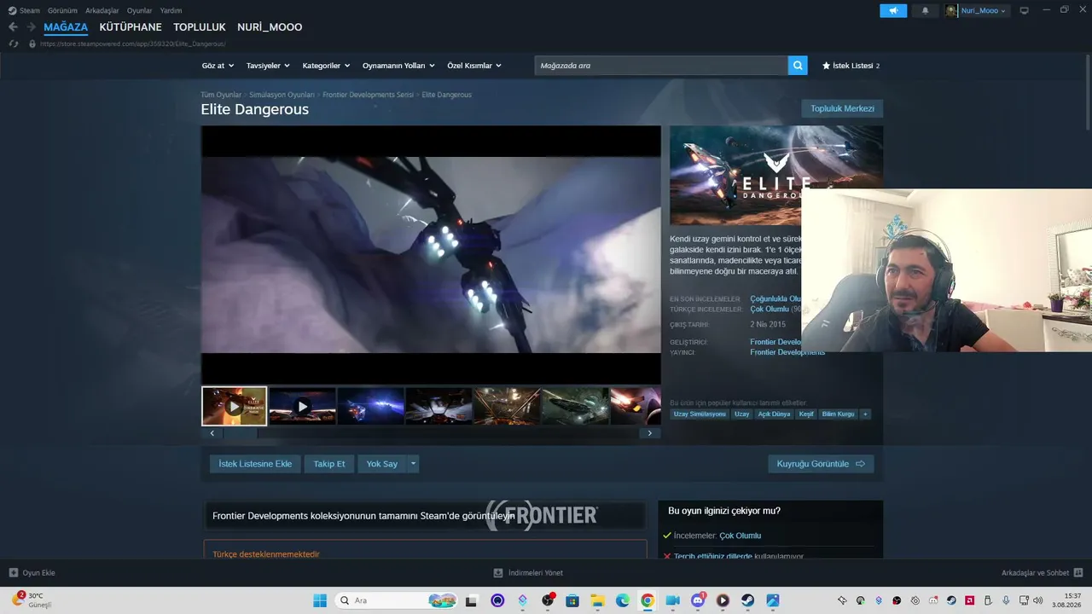The image size is (1092, 614).
Task: Click the weather widget showing 30°C
Action: coord(32,600)
